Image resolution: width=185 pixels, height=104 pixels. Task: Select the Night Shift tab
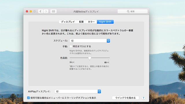click(105, 22)
